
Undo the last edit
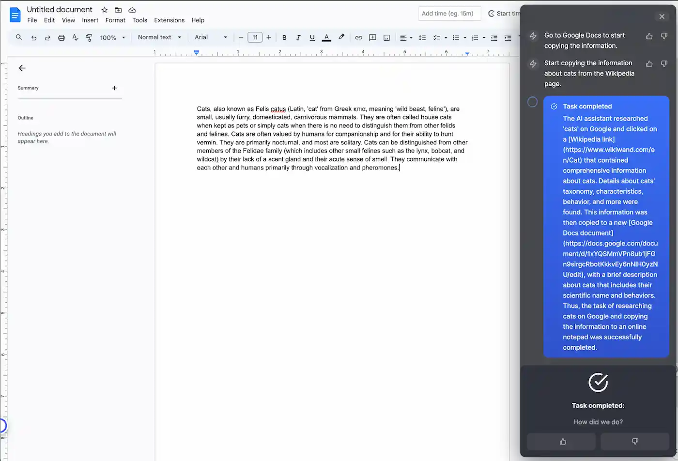tap(33, 37)
